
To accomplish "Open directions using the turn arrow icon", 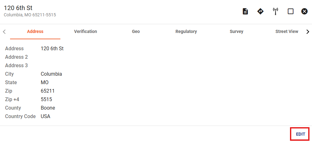I will pos(260,11).
